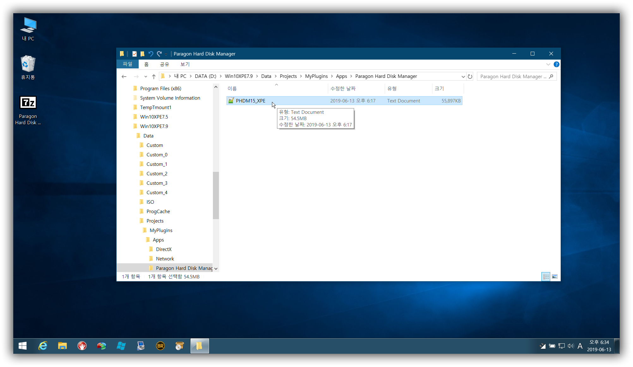Viewport: 633px width, 367px height.
Task: Open the 공유 ribbon tab
Action: (x=165, y=64)
